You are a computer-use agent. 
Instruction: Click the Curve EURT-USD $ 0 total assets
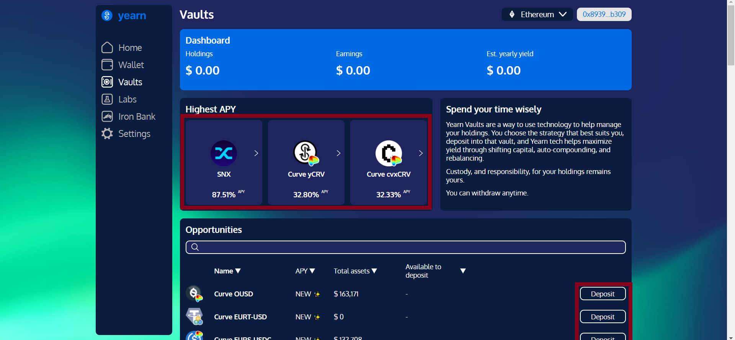click(x=339, y=317)
